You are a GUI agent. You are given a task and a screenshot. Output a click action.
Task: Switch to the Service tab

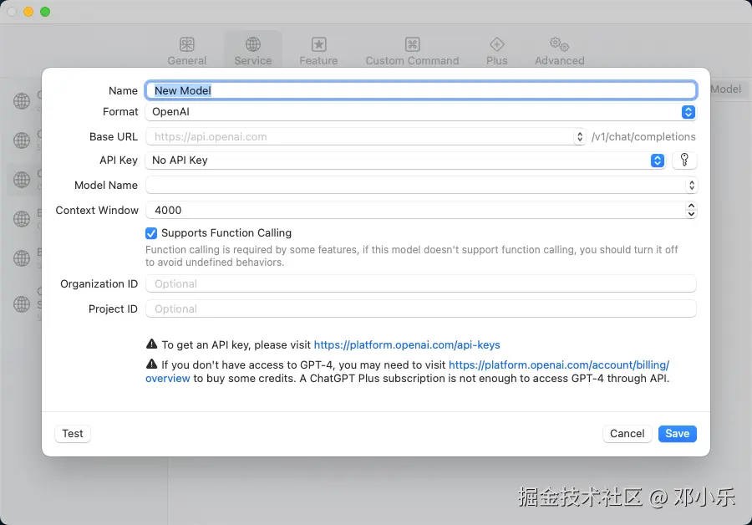click(x=252, y=51)
